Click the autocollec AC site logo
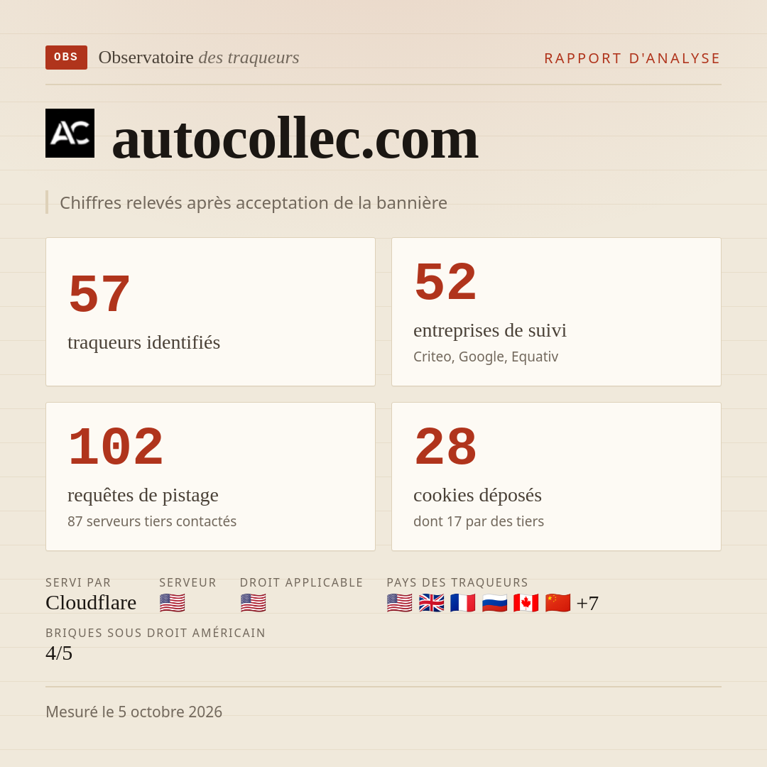Image resolution: width=767 pixels, height=767 pixels. click(70, 133)
